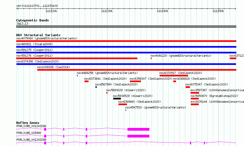Open the PVRL3 NM_015480 transcript label

[x=29, y=133]
